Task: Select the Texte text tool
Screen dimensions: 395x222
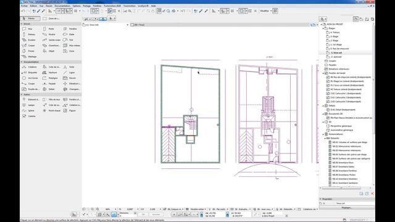Action: point(69,67)
